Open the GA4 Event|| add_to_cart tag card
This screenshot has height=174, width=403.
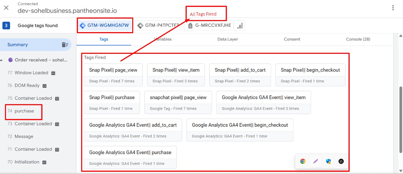pos(133,130)
